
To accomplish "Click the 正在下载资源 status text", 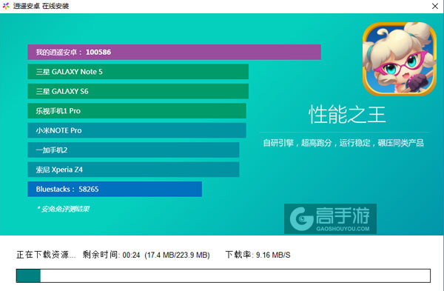I will [x=46, y=255].
